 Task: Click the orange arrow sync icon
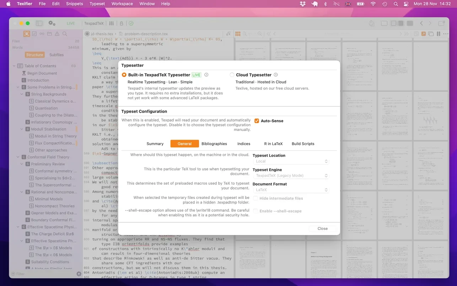pos(424,34)
